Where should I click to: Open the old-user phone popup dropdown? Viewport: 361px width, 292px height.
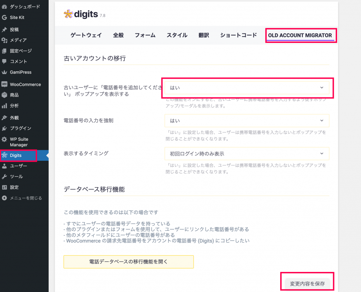[x=247, y=88]
